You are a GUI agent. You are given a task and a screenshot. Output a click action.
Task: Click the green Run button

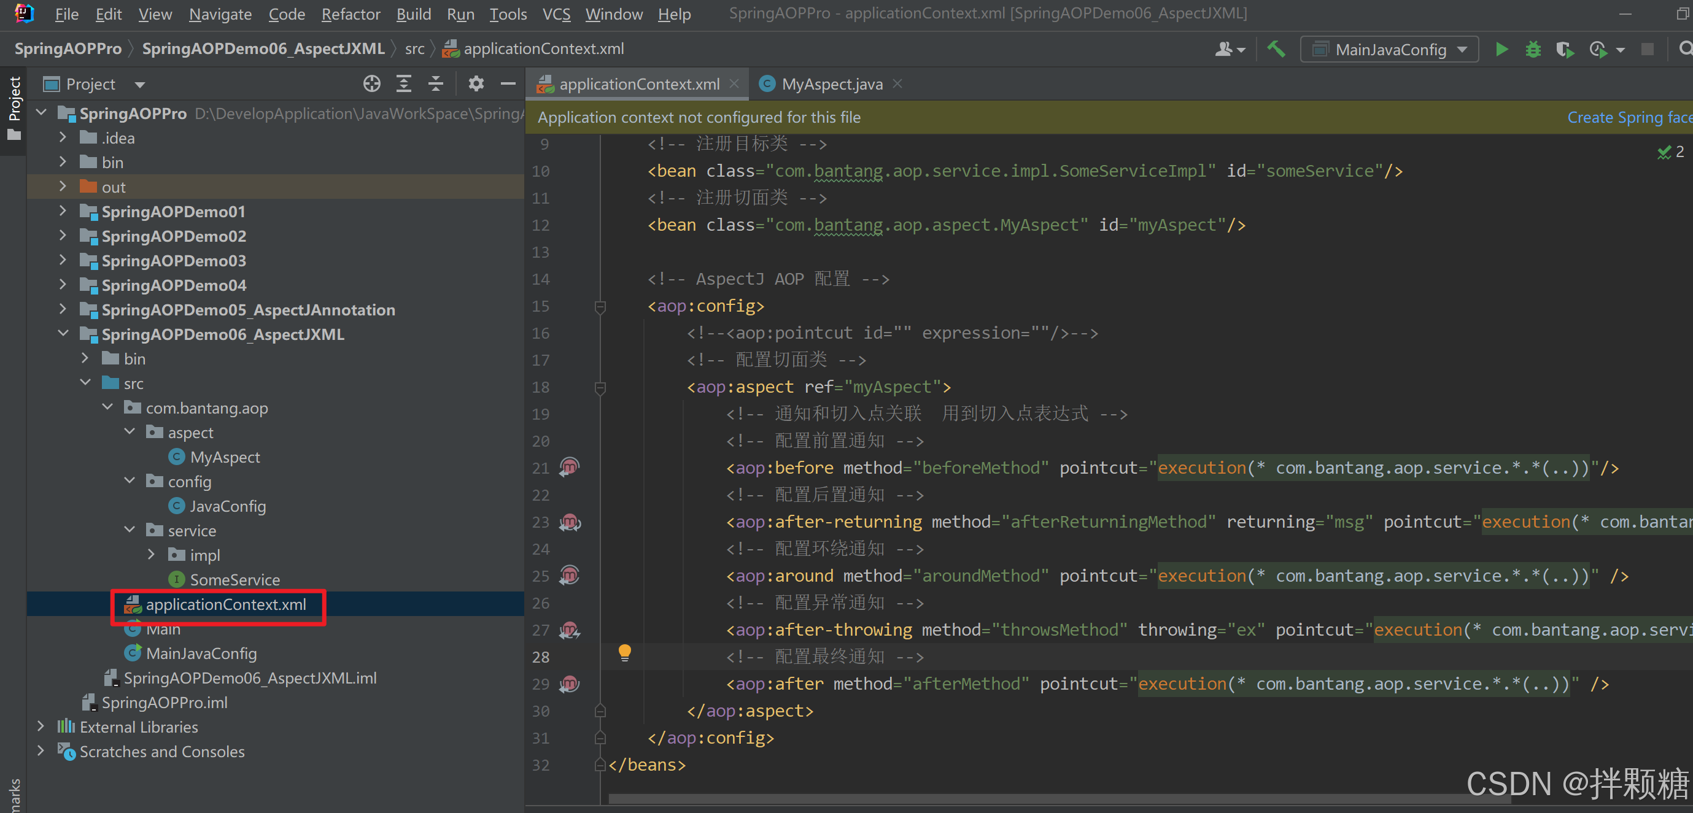coord(1501,49)
